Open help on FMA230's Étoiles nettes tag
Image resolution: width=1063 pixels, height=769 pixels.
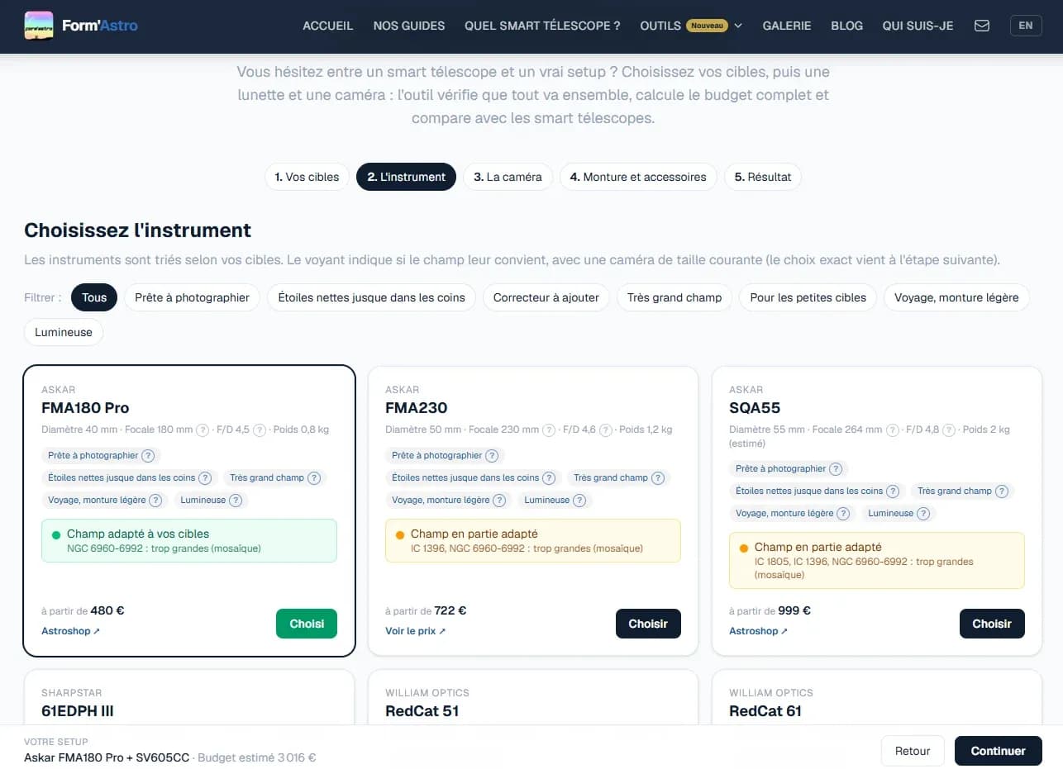pyautogui.click(x=549, y=477)
